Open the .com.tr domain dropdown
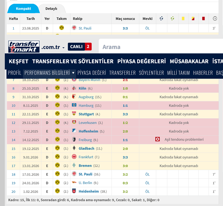The image size is (223, 206). tap(53, 47)
